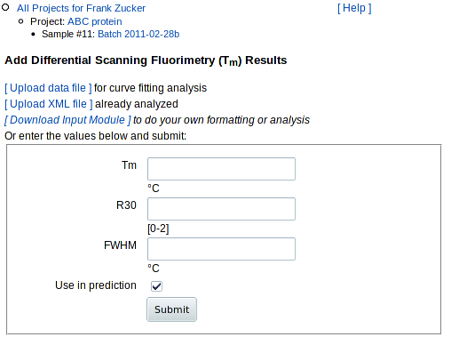
Task: Focus the Tm input field
Action: coord(221,169)
